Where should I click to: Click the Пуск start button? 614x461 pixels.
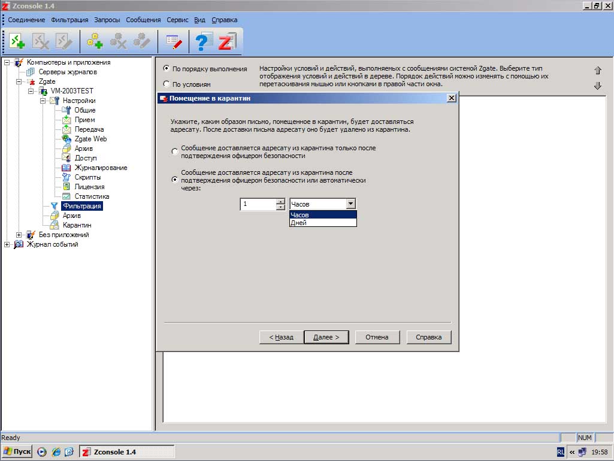pyautogui.click(x=17, y=451)
